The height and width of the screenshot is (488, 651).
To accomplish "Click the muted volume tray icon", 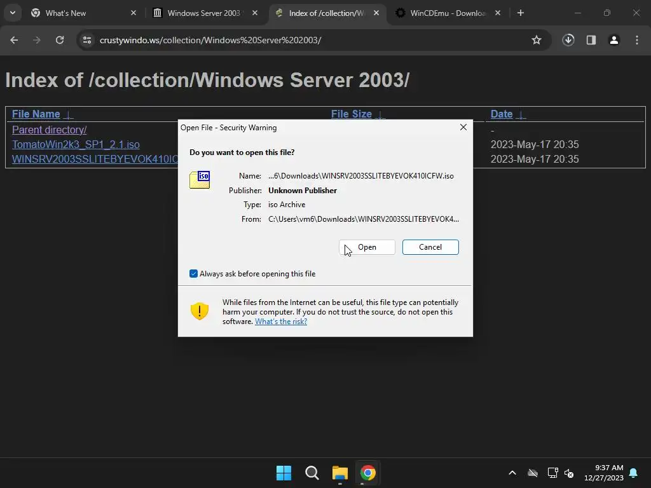I will pyautogui.click(x=569, y=473).
